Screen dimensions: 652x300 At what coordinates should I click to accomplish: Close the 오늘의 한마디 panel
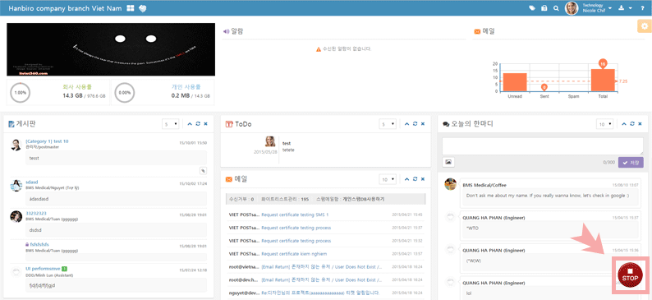pos(641,123)
